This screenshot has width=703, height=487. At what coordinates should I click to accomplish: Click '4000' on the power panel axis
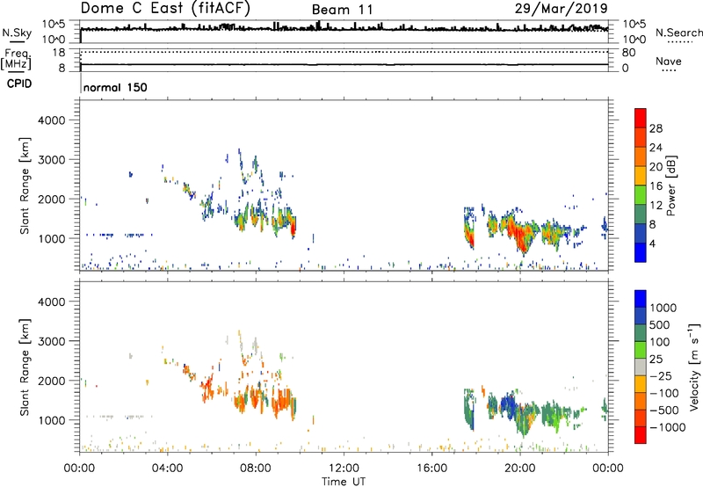[52, 120]
